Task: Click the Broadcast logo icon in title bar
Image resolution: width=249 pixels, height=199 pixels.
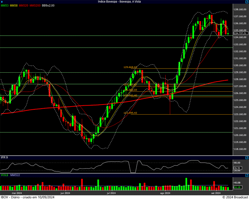Action: coord(2,2)
